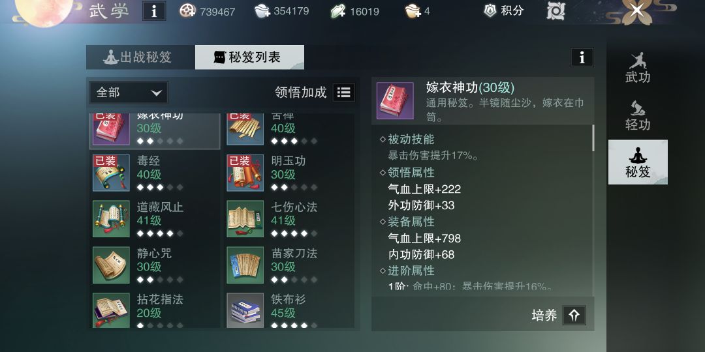Open the 积分 points shield icon
The width and height of the screenshot is (705, 352).
pyautogui.click(x=490, y=10)
